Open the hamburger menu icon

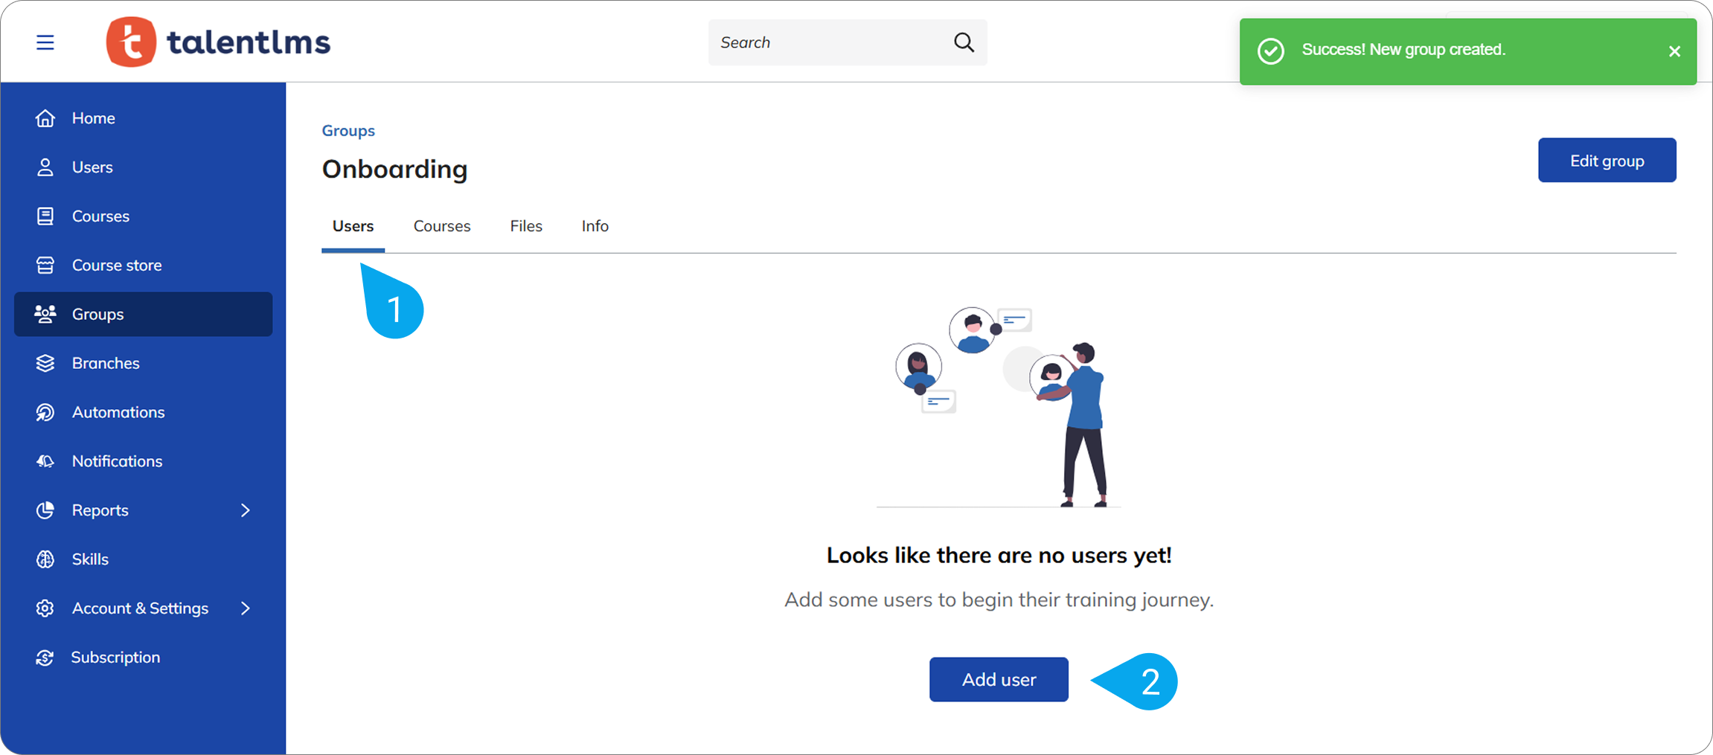pyautogui.click(x=45, y=42)
